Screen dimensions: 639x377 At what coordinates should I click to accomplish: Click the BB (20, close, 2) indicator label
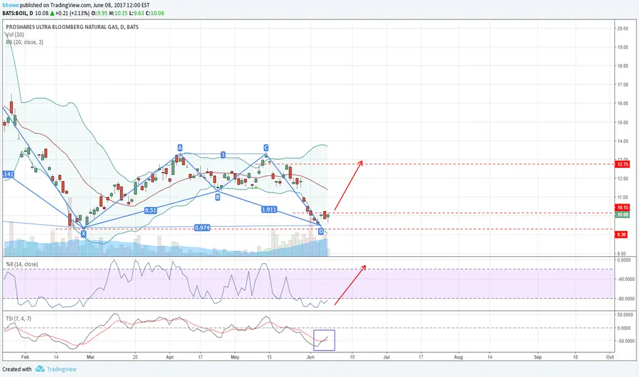click(x=25, y=42)
